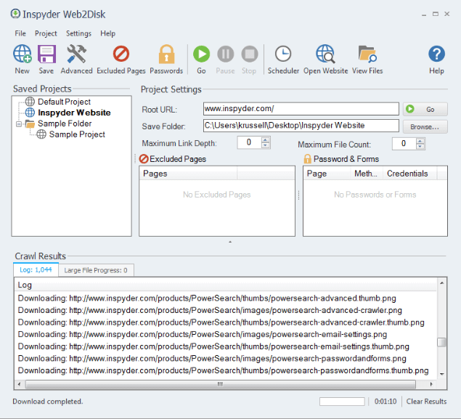Click Open Website globe icon
Viewport: 461px width, 419px height.
(325, 54)
